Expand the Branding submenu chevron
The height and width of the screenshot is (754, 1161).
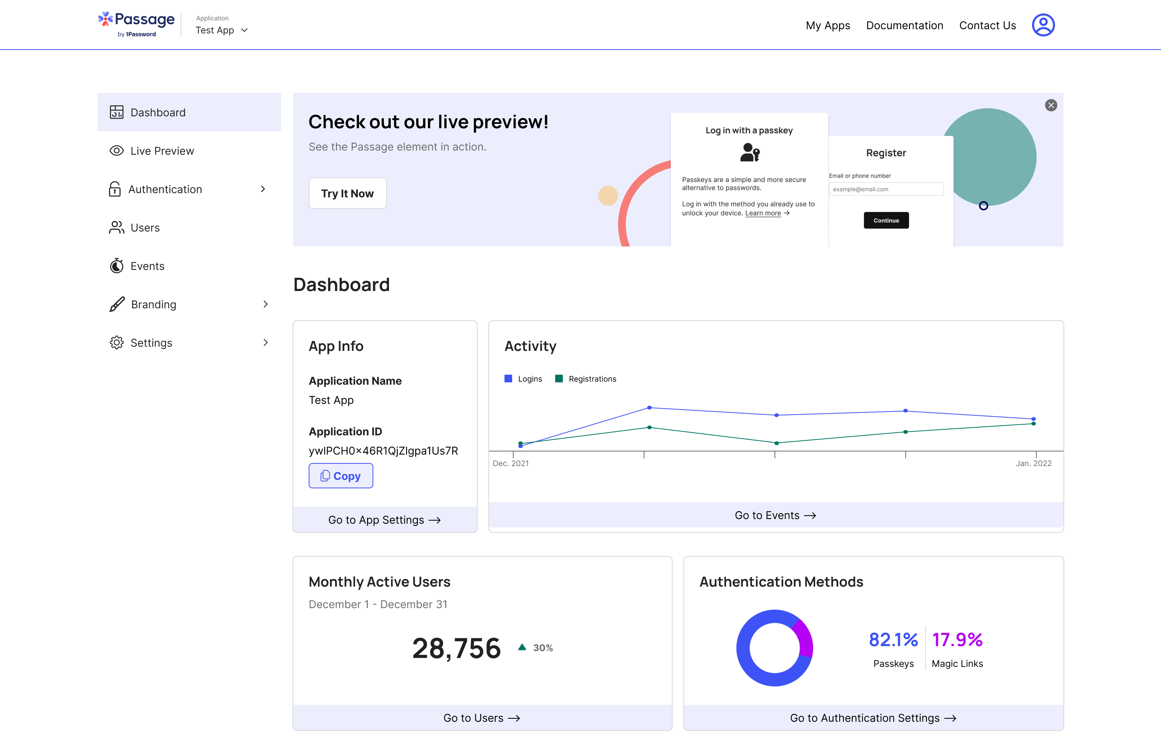tap(265, 304)
